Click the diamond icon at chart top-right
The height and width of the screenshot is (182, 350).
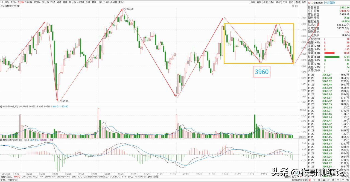(x=293, y=6)
